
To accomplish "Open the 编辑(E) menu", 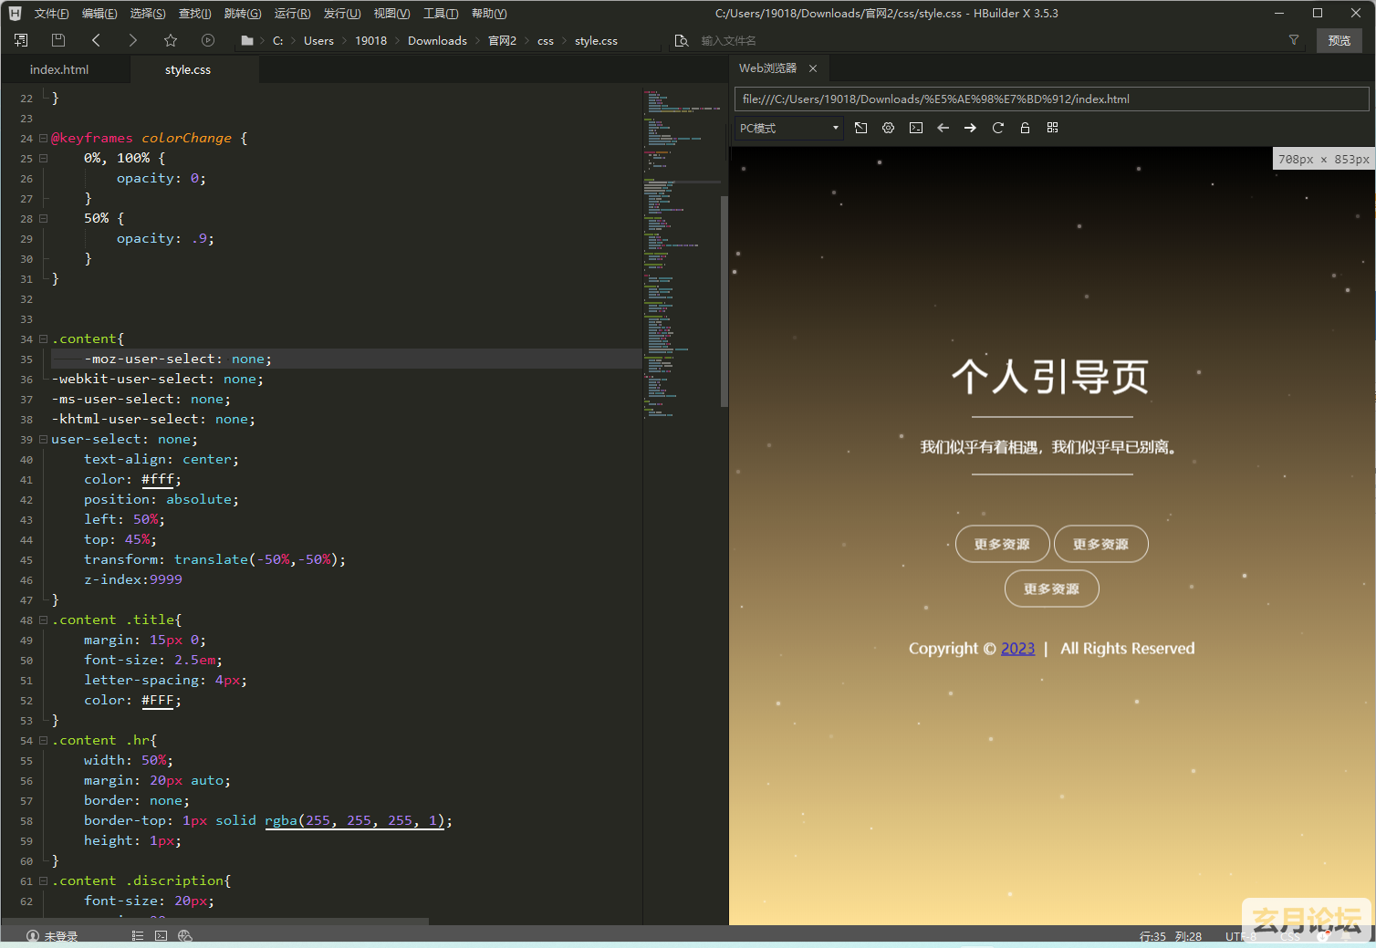I will tap(99, 14).
